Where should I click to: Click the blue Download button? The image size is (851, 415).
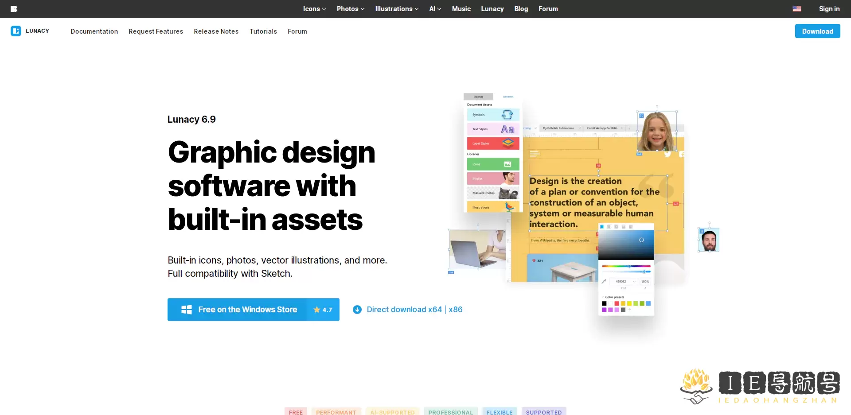click(x=818, y=31)
